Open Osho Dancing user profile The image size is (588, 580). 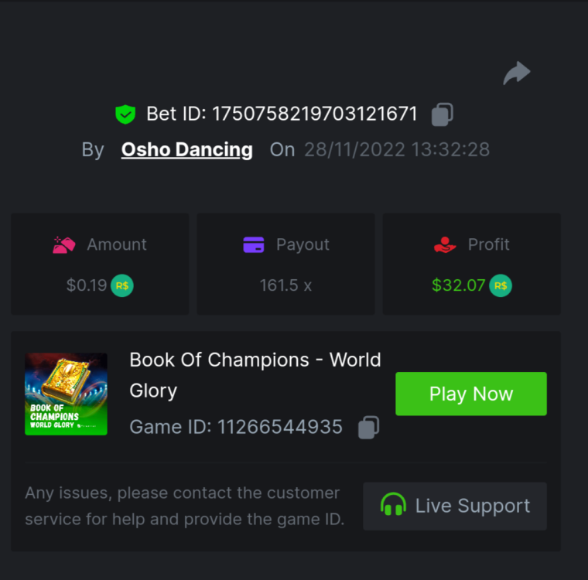coord(187,149)
